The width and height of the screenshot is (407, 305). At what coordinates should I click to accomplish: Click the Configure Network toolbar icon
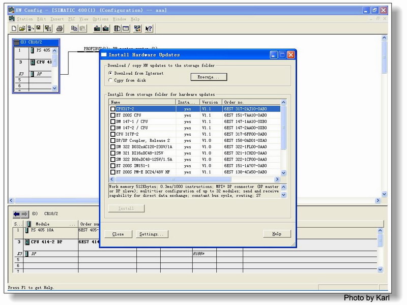[137, 28]
